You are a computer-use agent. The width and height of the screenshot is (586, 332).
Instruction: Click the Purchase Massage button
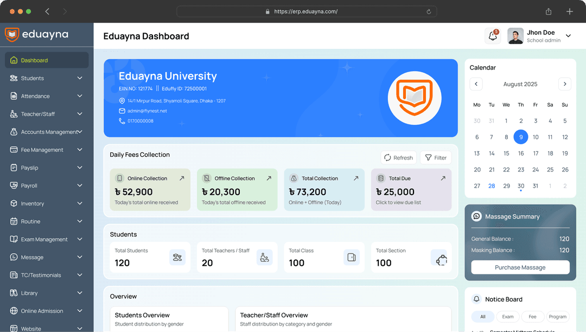(520, 267)
